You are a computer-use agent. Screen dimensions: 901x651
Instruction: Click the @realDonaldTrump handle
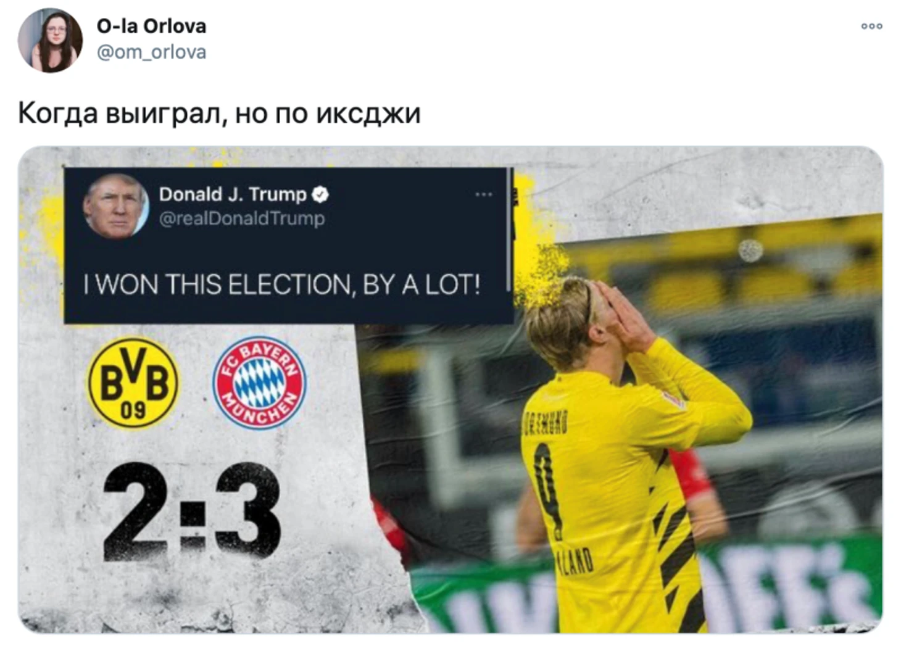(x=242, y=218)
